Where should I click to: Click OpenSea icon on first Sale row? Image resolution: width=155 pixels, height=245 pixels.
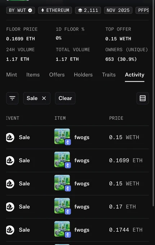point(10,138)
